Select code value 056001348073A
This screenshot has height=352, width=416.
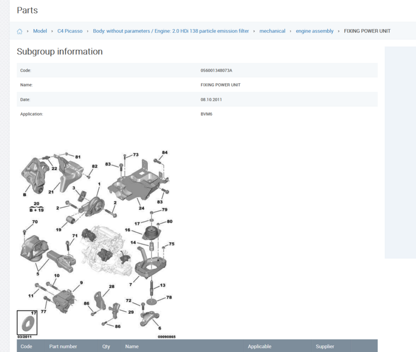pos(216,70)
